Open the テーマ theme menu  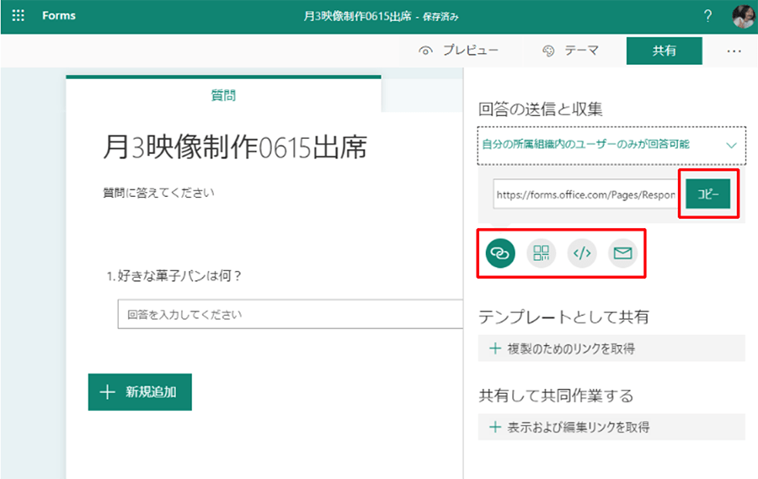tap(570, 51)
